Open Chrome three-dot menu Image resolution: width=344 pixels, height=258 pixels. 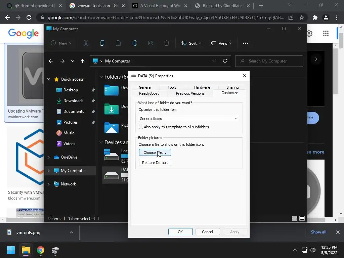pos(337,17)
